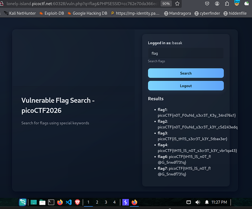The height and width of the screenshot is (209, 252).
Task: Launch Firefox from the taskbar launcher
Action: (60, 202)
